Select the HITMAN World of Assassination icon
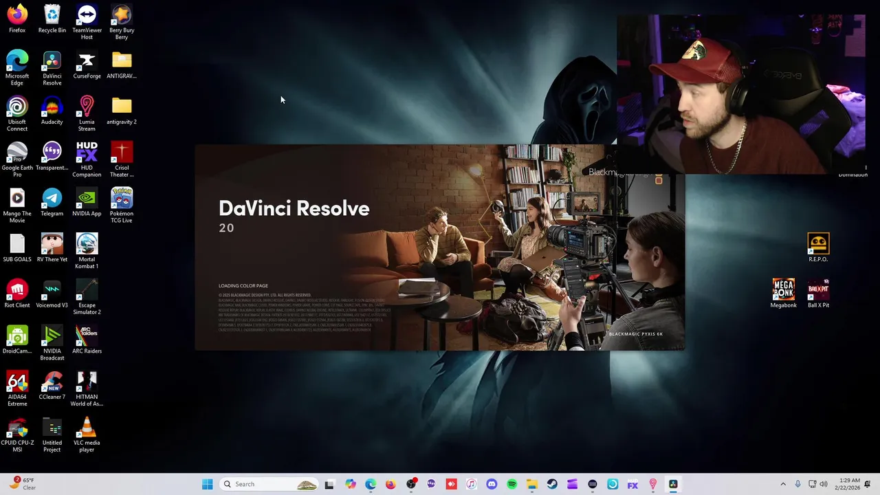880x495 pixels. pyautogui.click(x=87, y=389)
